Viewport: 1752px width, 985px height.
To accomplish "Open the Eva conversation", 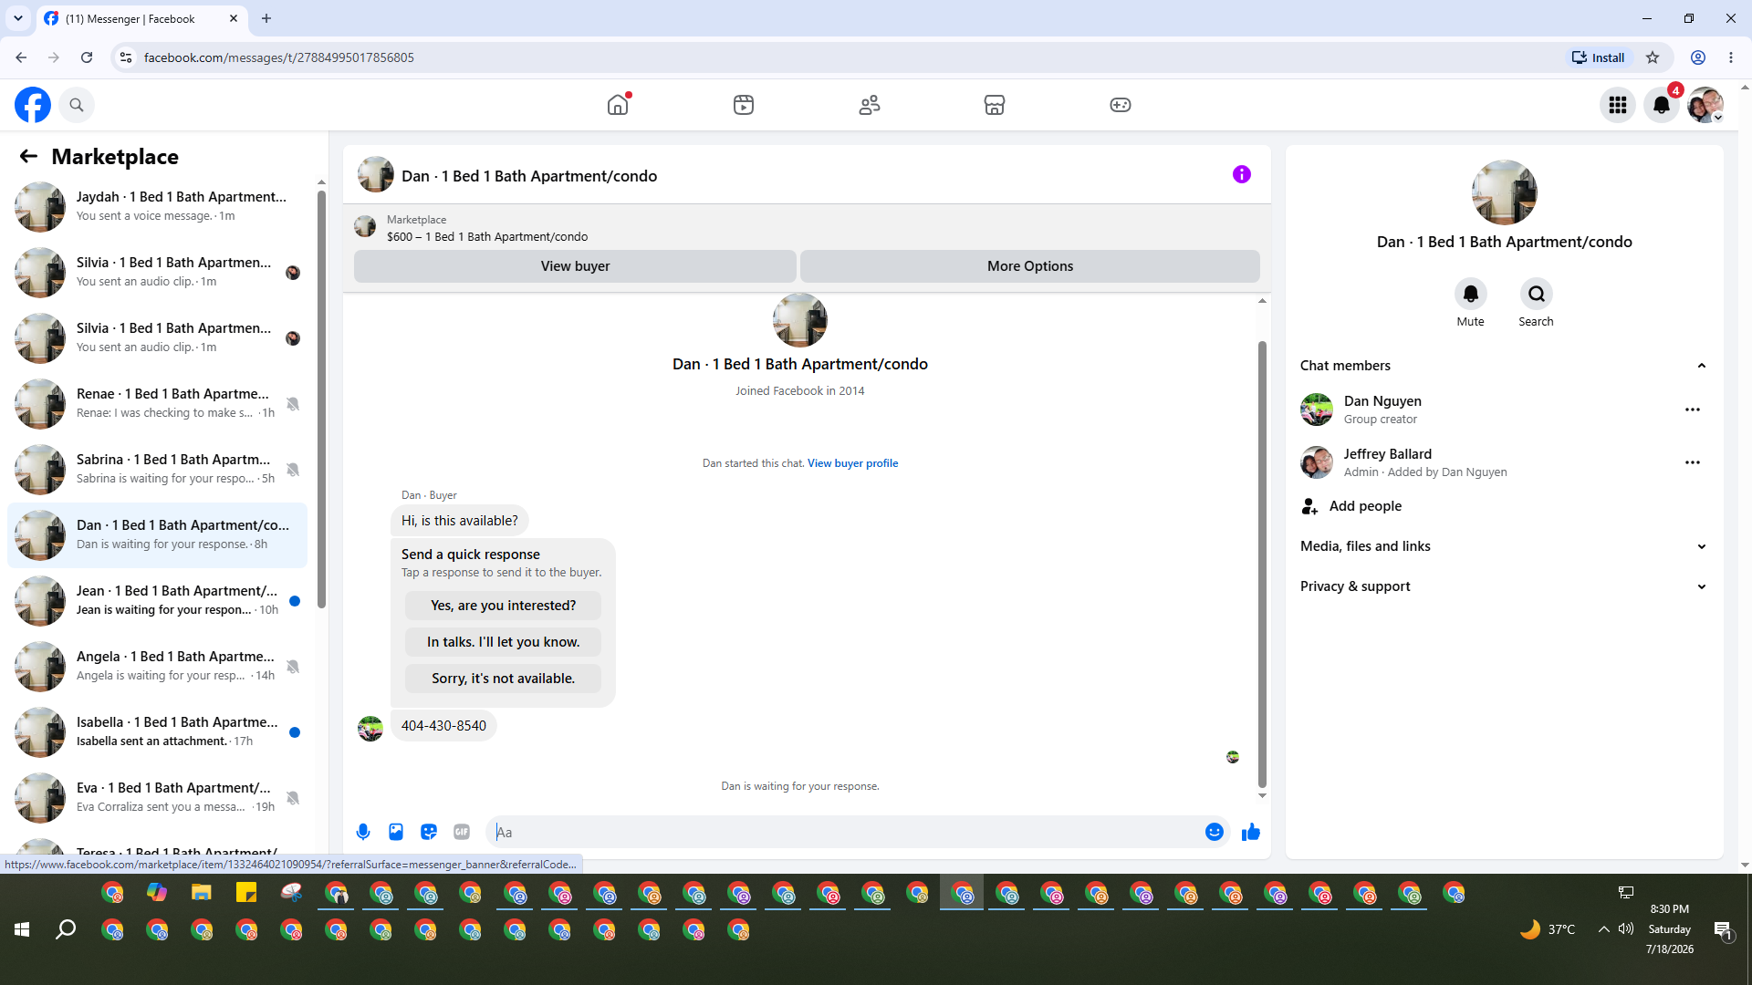I will [x=157, y=798].
